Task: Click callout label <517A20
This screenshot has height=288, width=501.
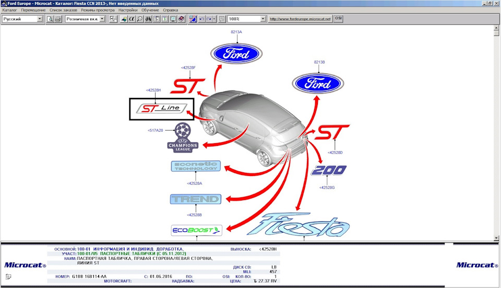Action: [156, 130]
